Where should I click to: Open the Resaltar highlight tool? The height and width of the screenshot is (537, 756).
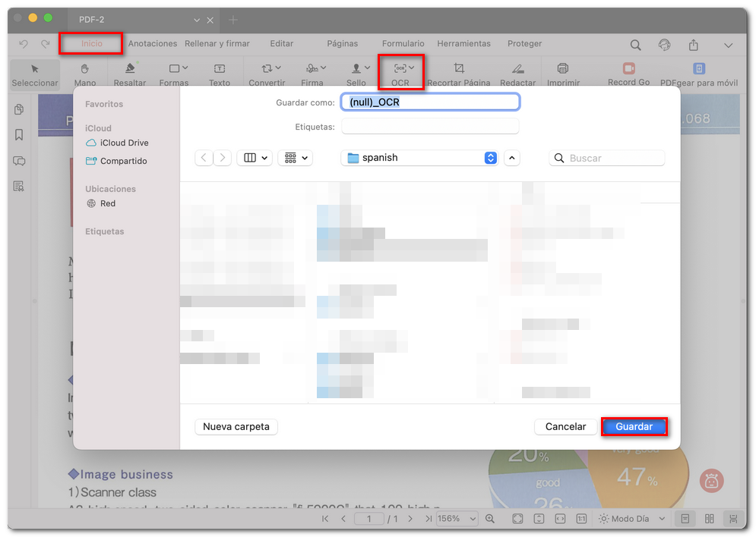tap(129, 72)
